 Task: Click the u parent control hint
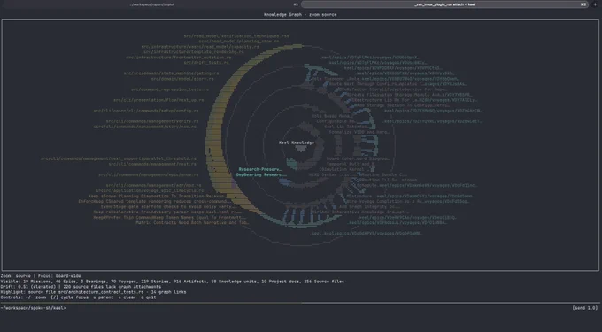[x=104, y=297]
